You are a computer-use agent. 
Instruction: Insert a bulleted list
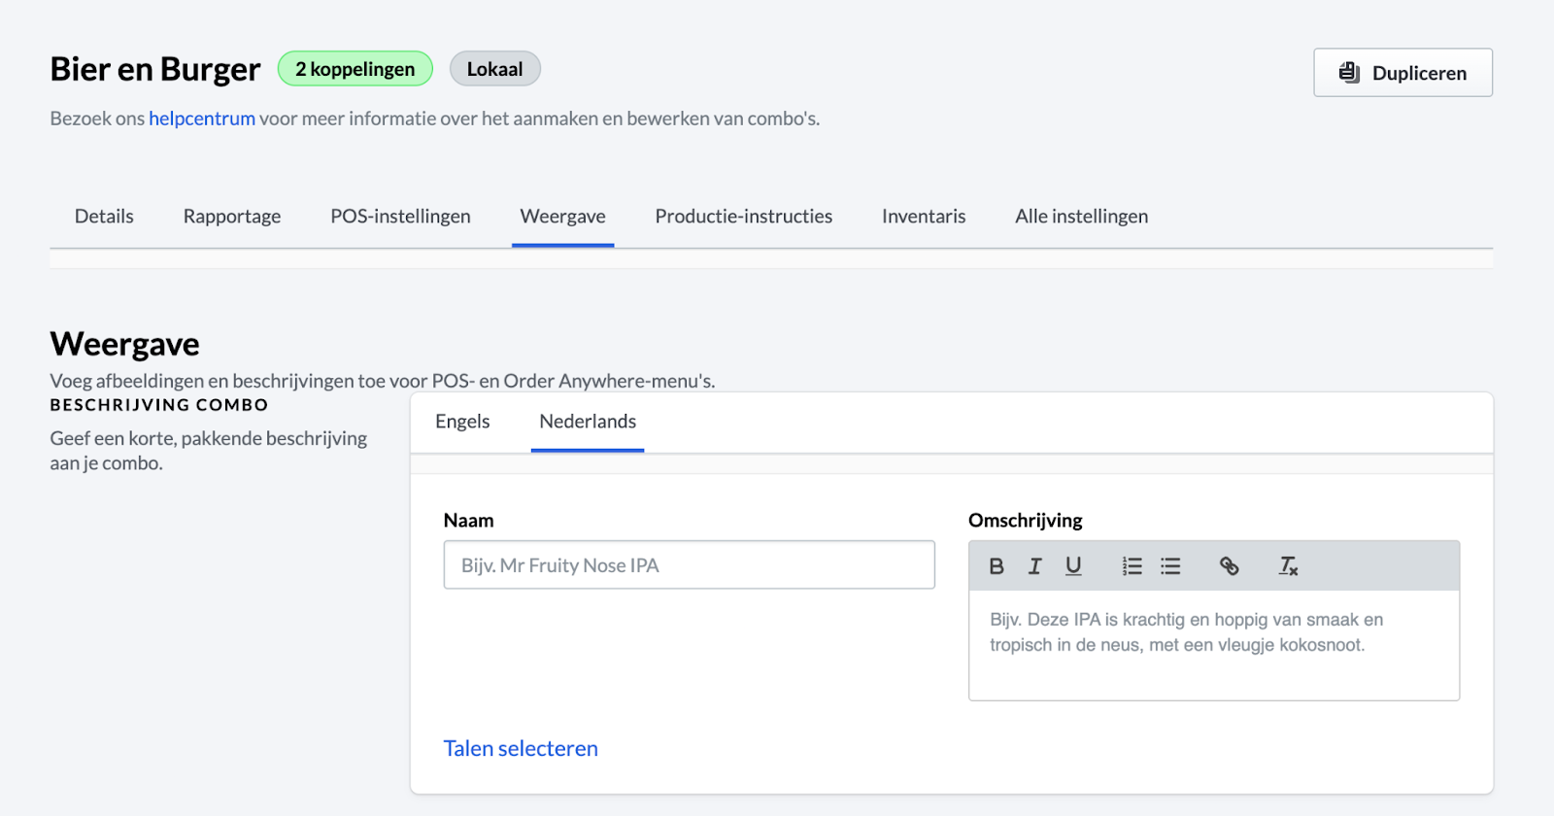click(1170, 566)
